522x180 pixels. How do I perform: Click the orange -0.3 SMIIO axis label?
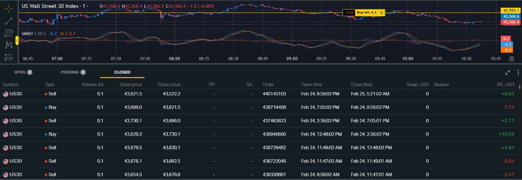coord(507,50)
